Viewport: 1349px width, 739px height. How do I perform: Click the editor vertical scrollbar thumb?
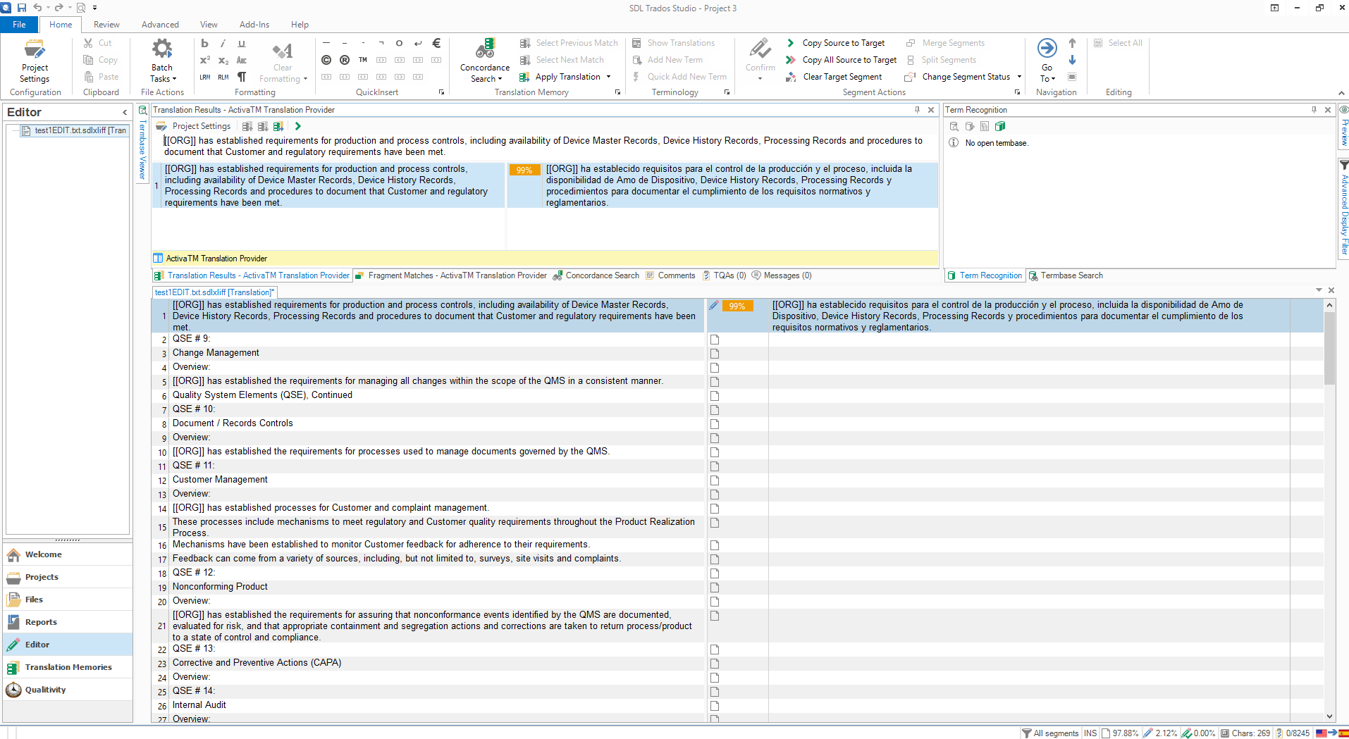click(1329, 348)
